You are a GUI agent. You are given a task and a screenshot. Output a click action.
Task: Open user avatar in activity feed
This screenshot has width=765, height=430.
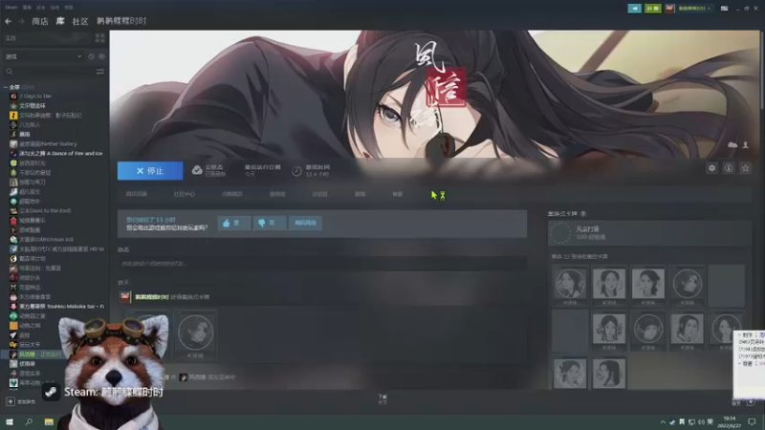[x=125, y=296]
